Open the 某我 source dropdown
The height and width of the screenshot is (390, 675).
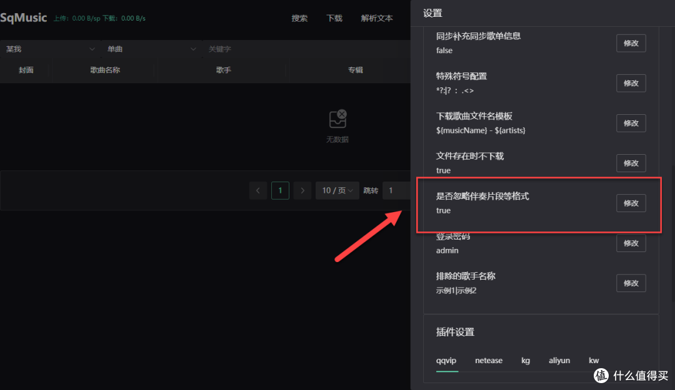click(50, 49)
